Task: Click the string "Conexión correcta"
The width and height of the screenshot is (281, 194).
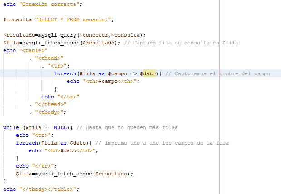Action: click(49, 4)
